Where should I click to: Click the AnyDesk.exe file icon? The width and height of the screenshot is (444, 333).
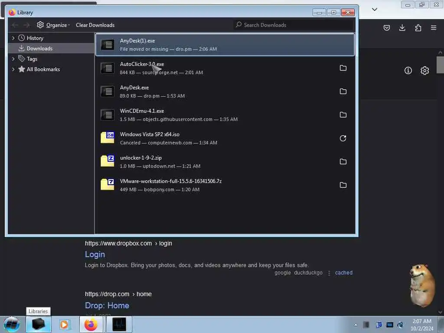pos(108,91)
